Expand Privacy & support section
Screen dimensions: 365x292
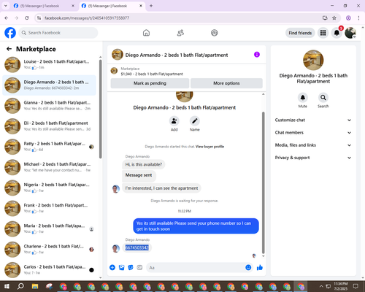(x=313, y=158)
